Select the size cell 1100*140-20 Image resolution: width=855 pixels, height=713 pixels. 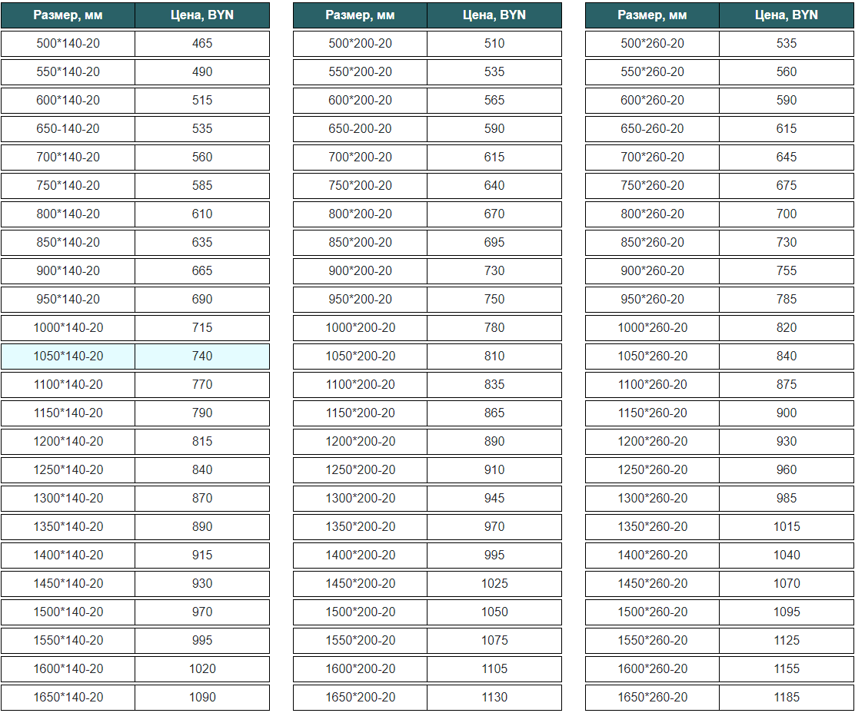tap(68, 385)
